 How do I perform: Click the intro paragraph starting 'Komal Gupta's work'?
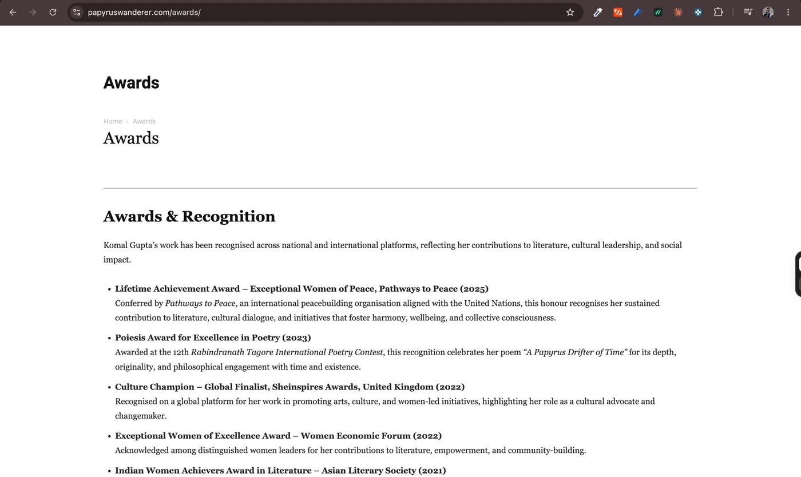(x=392, y=252)
